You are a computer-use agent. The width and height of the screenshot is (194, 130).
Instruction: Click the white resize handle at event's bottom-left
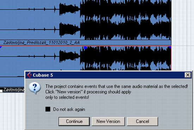(1, 91)
